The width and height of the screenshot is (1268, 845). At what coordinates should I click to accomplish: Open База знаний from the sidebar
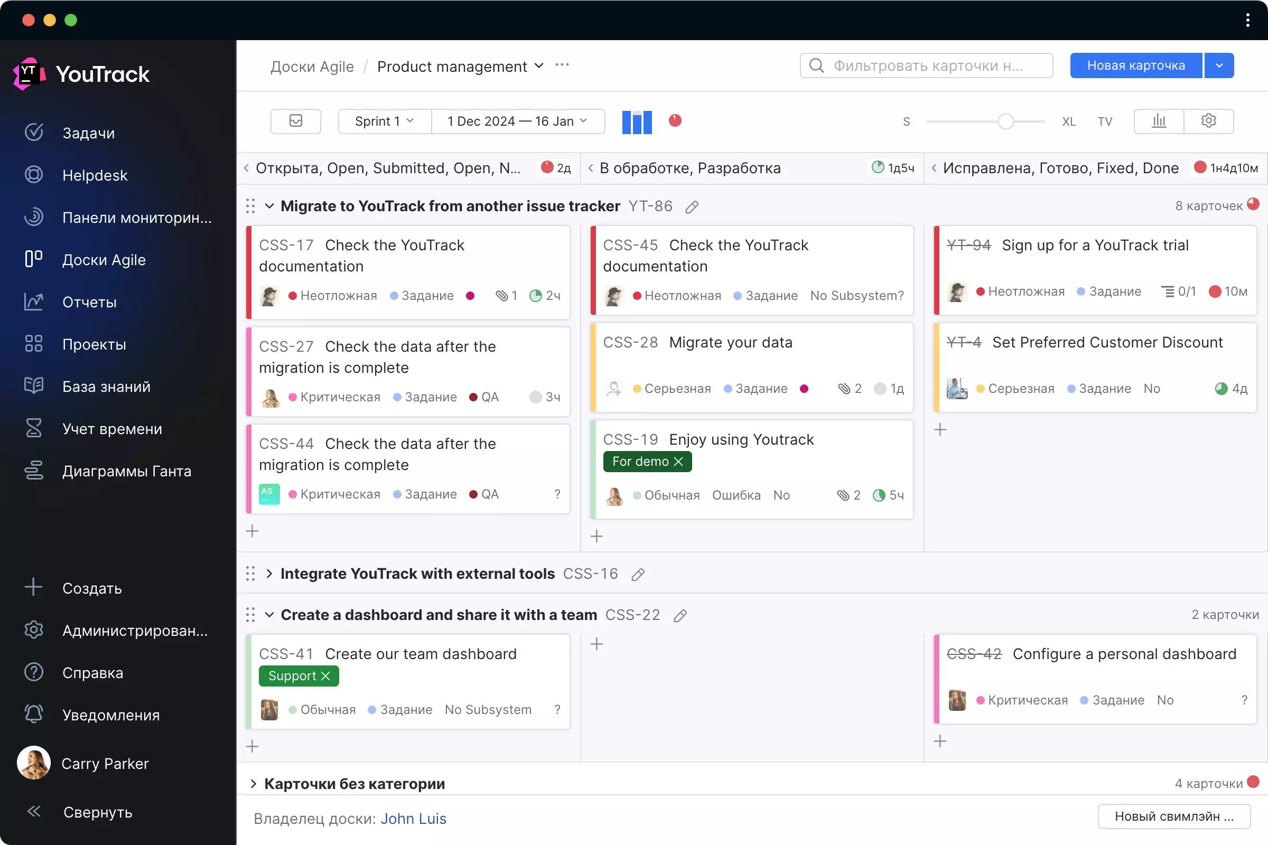[x=106, y=387]
